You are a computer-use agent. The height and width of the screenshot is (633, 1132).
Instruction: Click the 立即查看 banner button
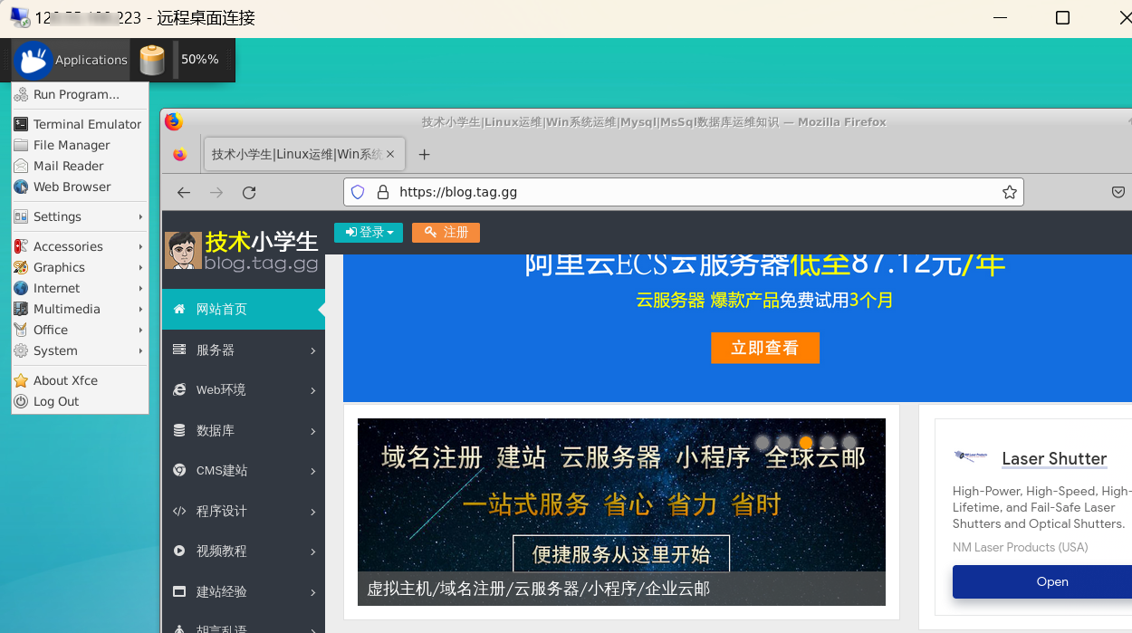(x=765, y=348)
